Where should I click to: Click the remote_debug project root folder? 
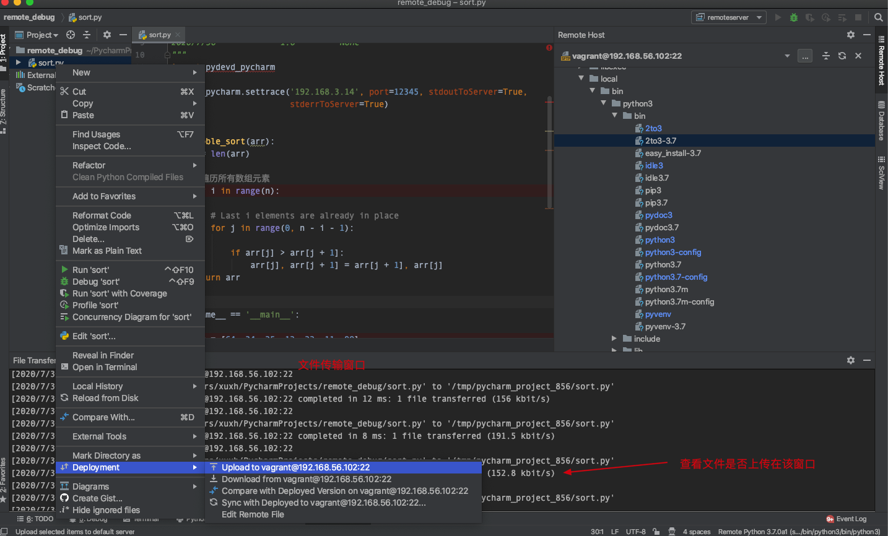(x=54, y=50)
